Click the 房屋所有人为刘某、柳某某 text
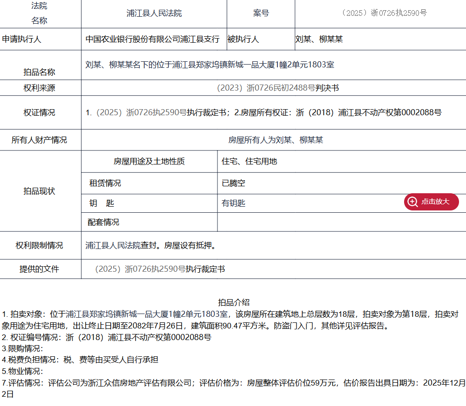The height and width of the screenshot is (406, 466). click(276, 139)
